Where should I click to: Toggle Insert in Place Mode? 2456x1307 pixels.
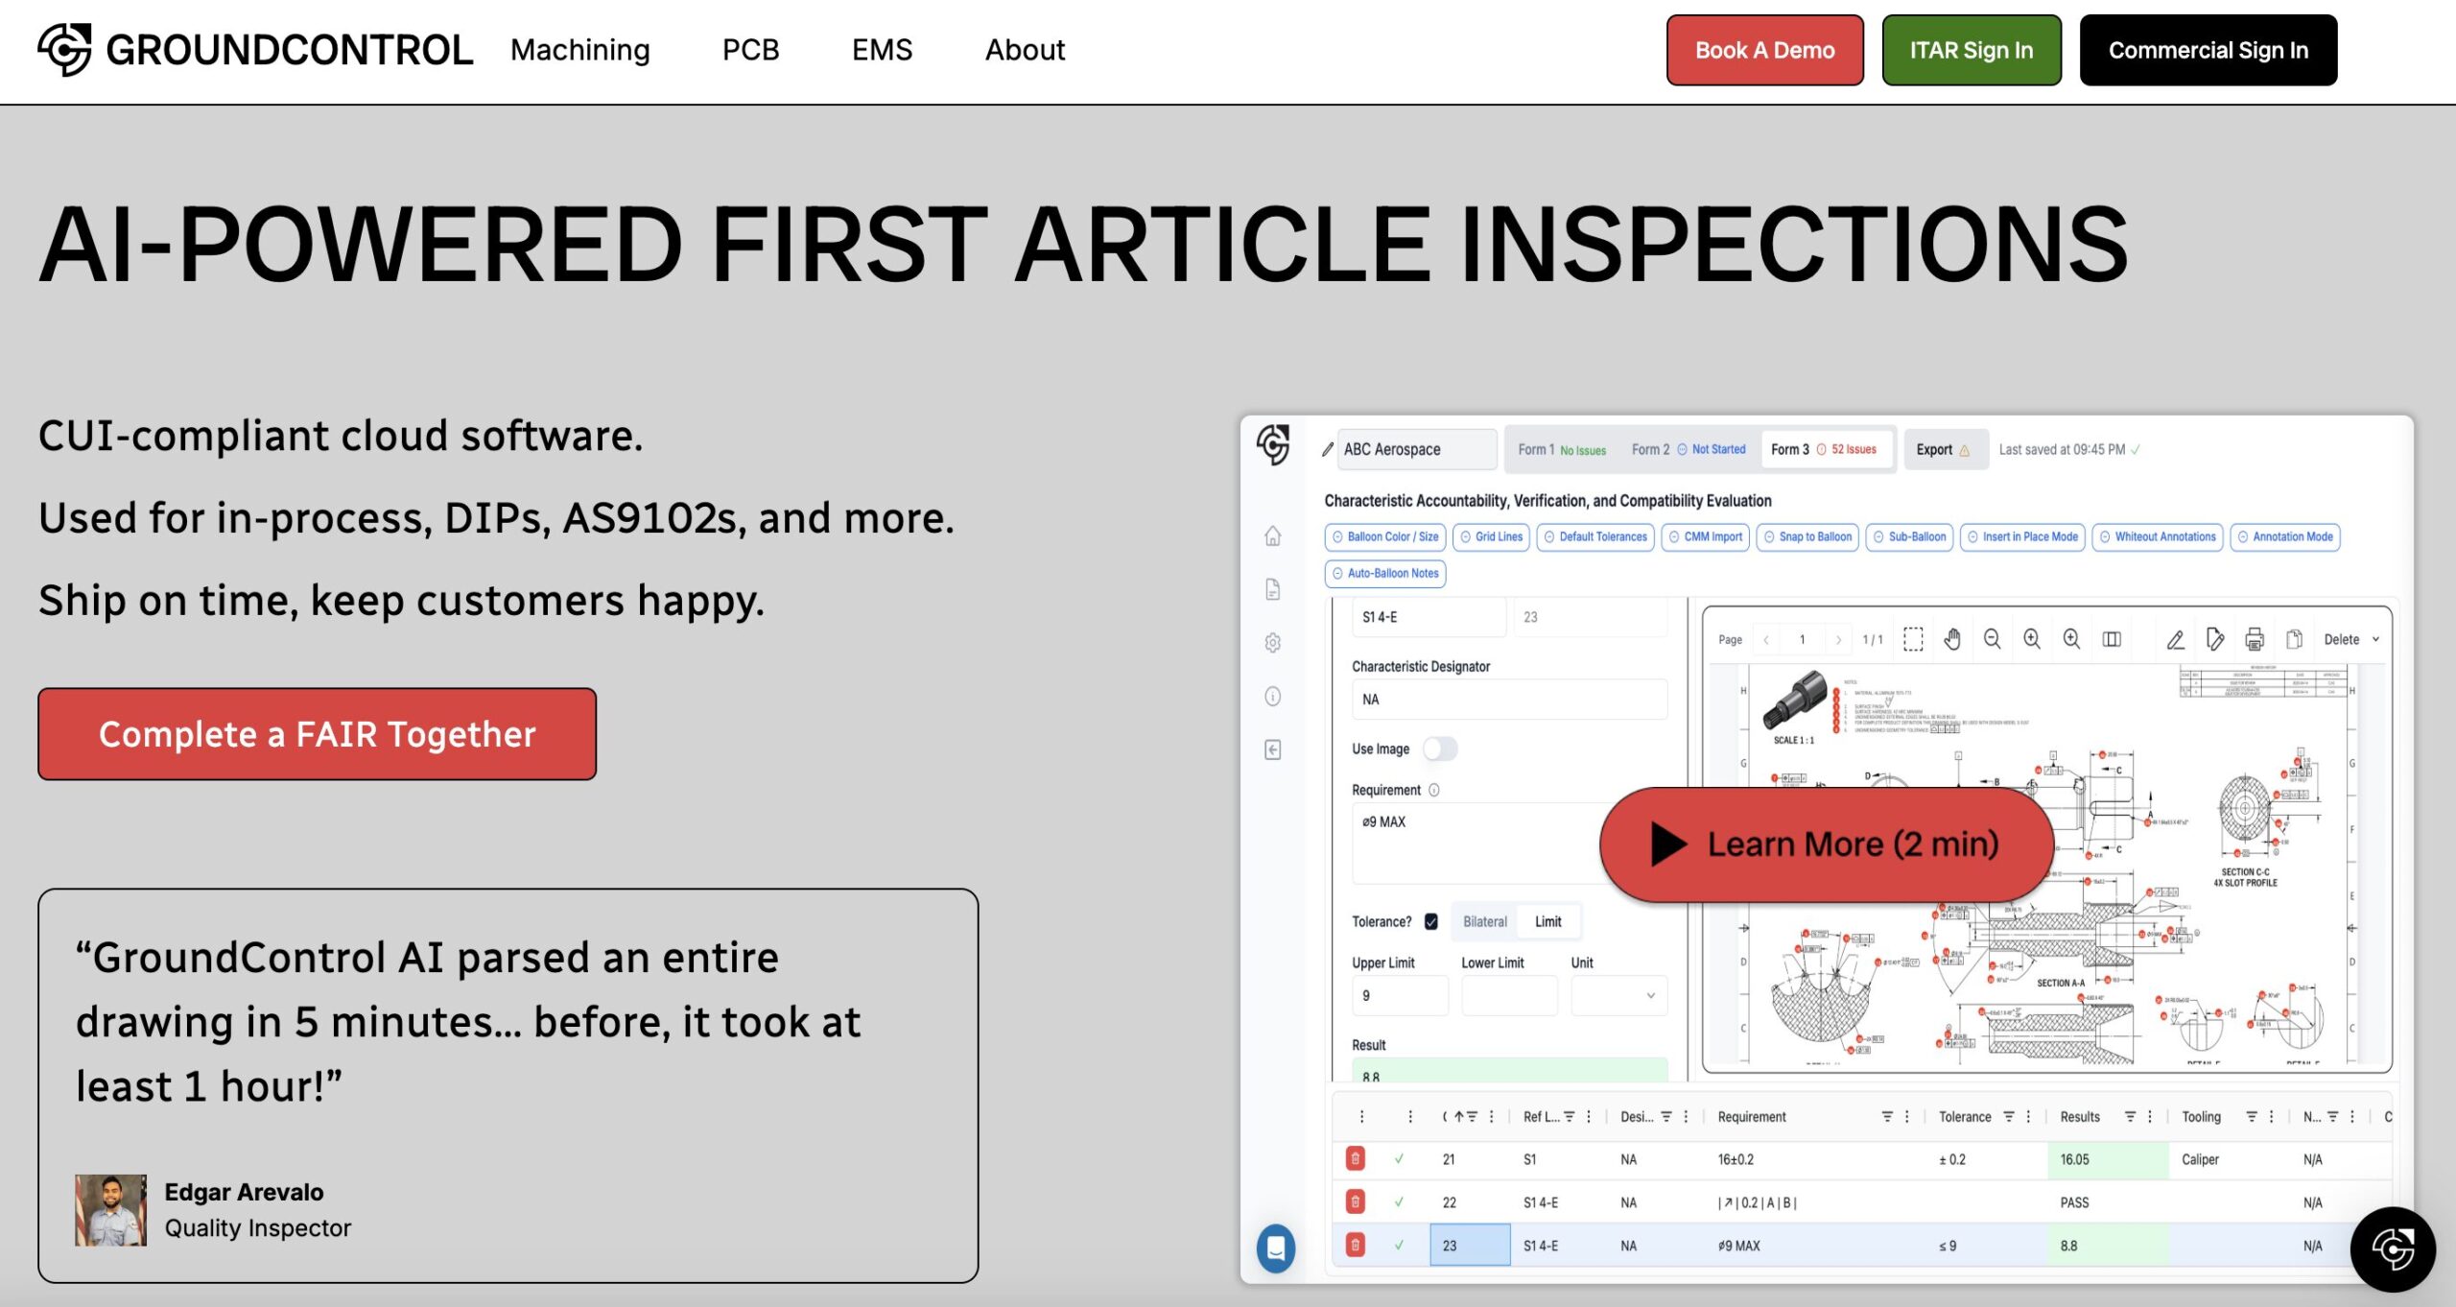pyautogui.click(x=2023, y=537)
